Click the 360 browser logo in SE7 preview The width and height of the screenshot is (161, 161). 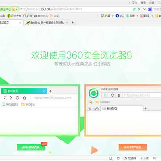coord(93,93)
